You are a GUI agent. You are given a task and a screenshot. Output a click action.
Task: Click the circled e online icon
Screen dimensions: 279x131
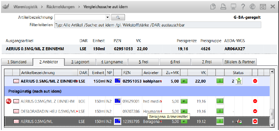pos(253,7)
